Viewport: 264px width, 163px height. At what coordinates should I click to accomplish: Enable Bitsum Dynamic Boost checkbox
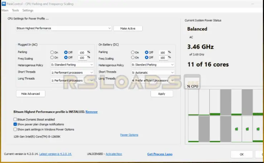coord(15,119)
